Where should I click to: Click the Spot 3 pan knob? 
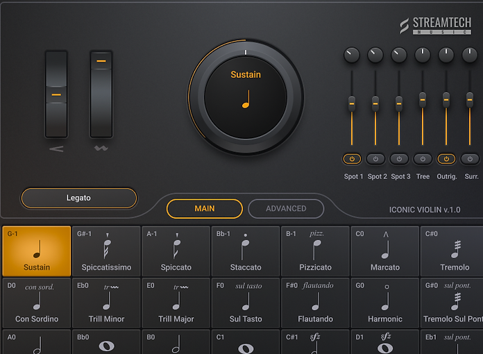(399, 55)
